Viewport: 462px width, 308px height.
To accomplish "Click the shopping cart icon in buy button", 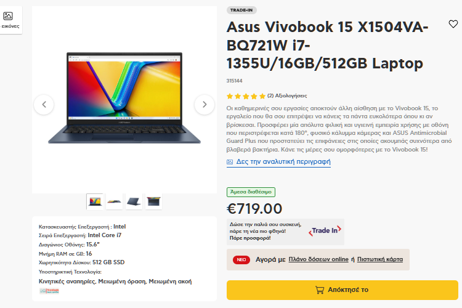I will pyautogui.click(x=320, y=290).
